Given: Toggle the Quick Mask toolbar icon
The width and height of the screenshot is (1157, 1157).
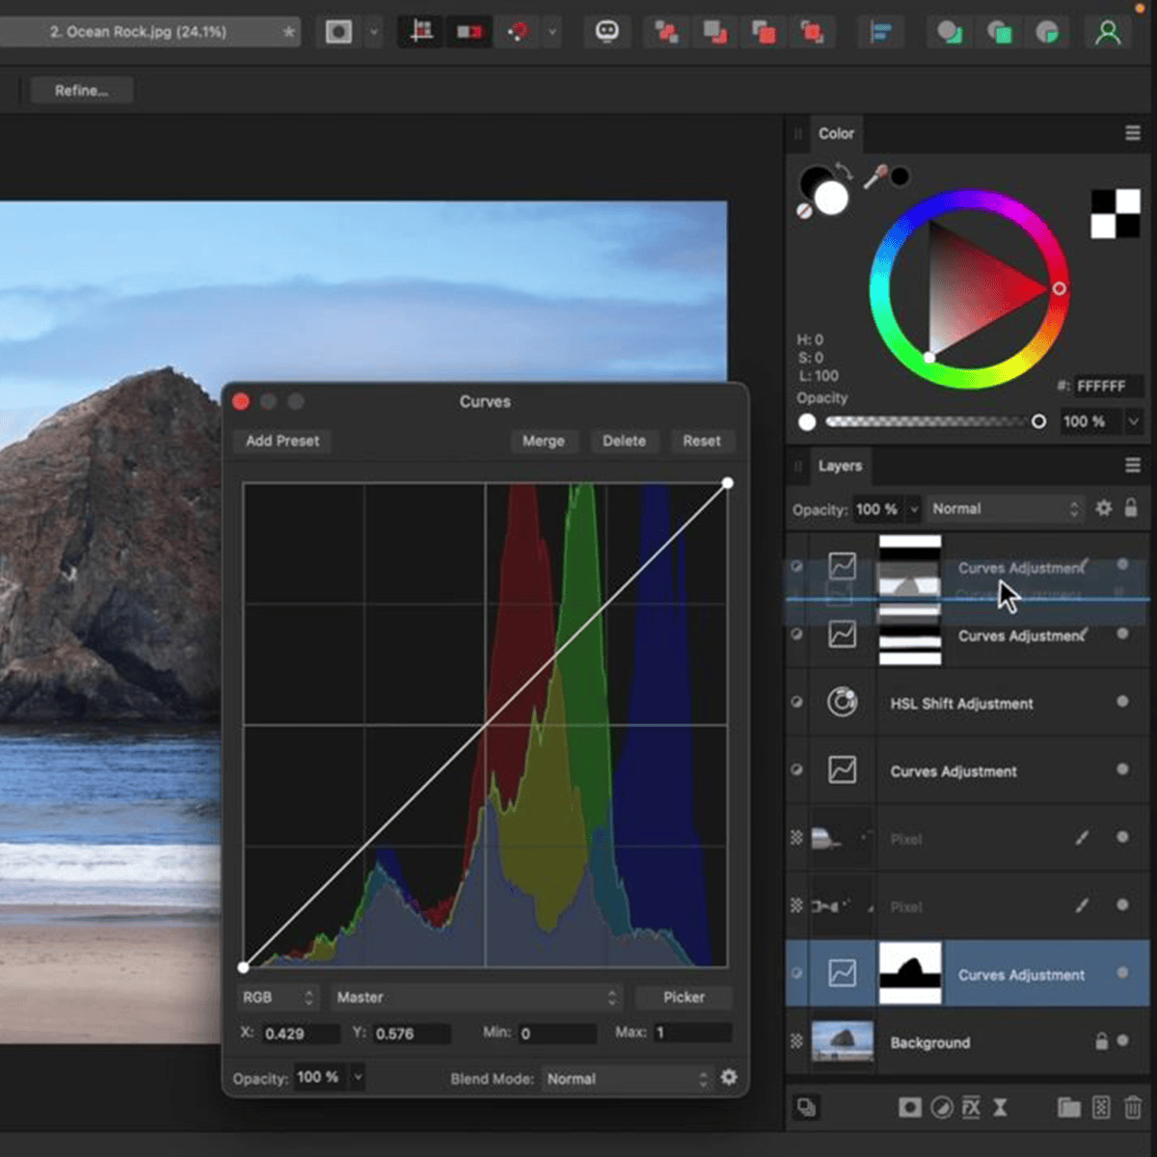Looking at the screenshot, I should pos(338,32).
